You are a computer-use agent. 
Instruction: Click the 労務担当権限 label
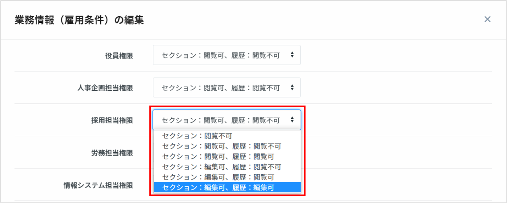pos(112,153)
